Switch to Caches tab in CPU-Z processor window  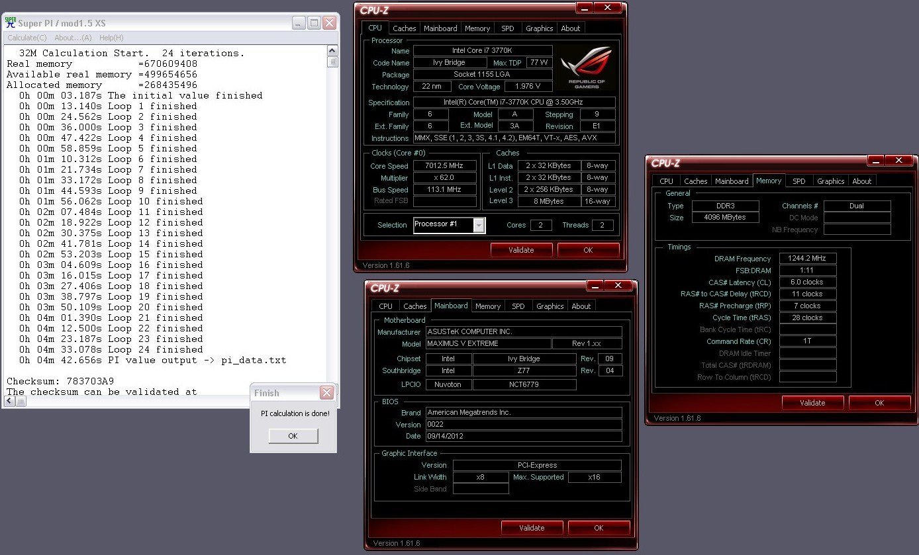pyautogui.click(x=404, y=28)
